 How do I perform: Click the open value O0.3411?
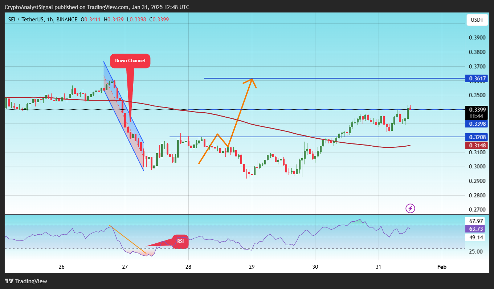(x=91, y=20)
